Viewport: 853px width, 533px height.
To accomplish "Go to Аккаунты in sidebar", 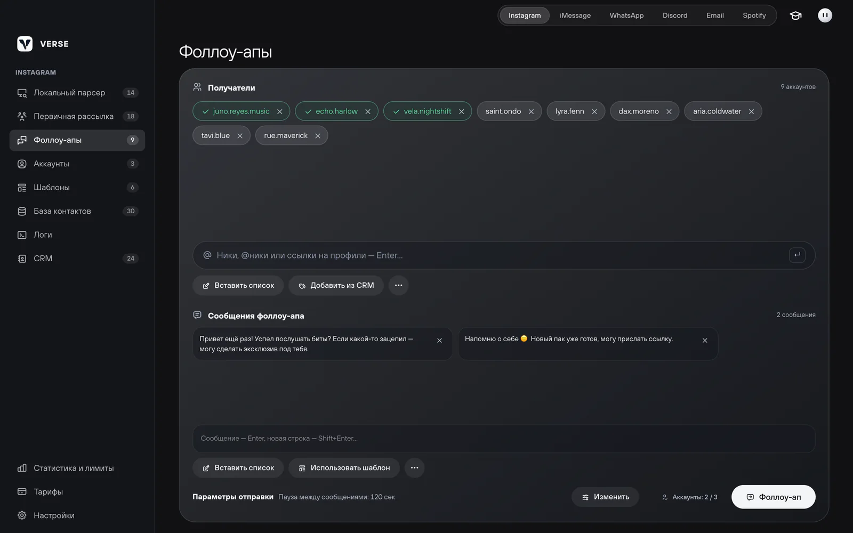I will coord(77,164).
